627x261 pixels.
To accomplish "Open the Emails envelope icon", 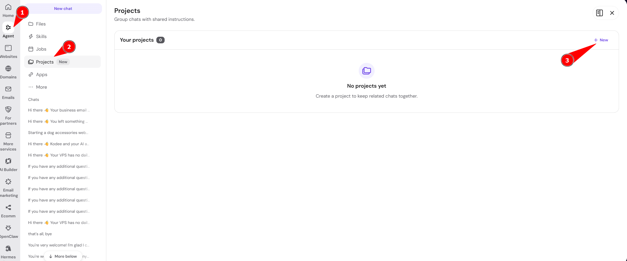I will click(8, 89).
